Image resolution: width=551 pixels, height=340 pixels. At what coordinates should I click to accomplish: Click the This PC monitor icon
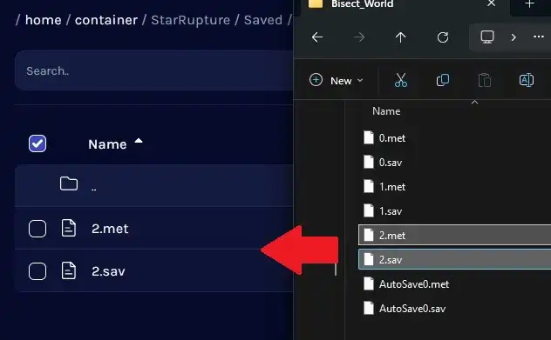click(x=487, y=37)
